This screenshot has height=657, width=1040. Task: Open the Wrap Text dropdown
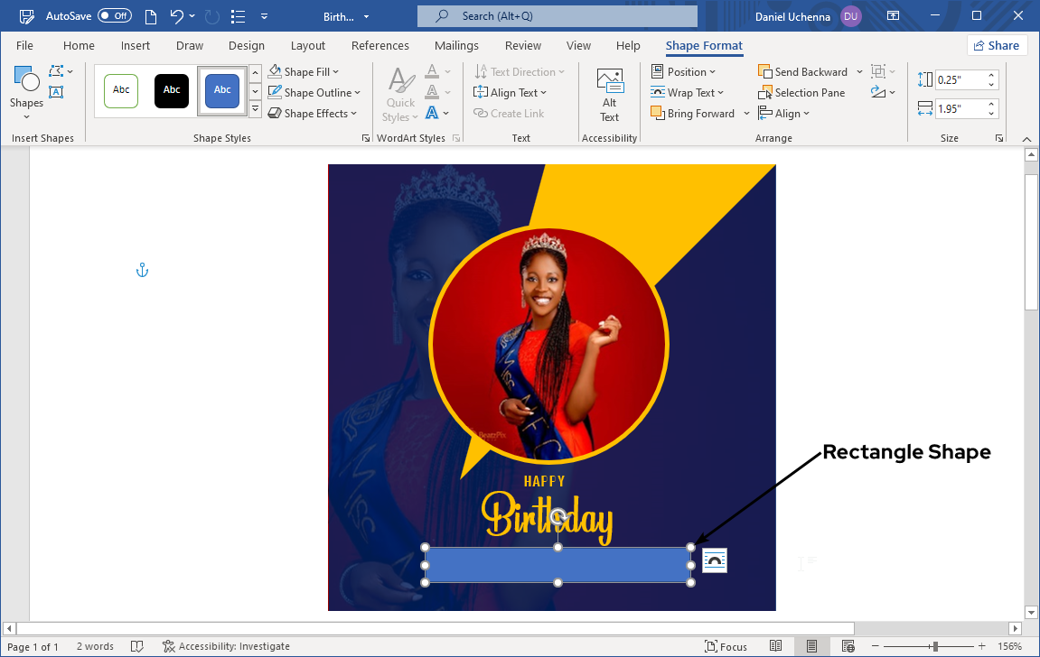click(x=690, y=93)
